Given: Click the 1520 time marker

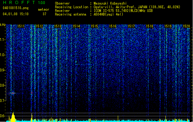Looking at the screenshot, I should (x=186, y=26).
